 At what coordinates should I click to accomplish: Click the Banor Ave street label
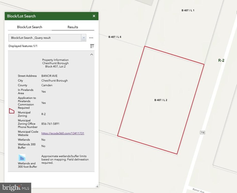(198, 190)
